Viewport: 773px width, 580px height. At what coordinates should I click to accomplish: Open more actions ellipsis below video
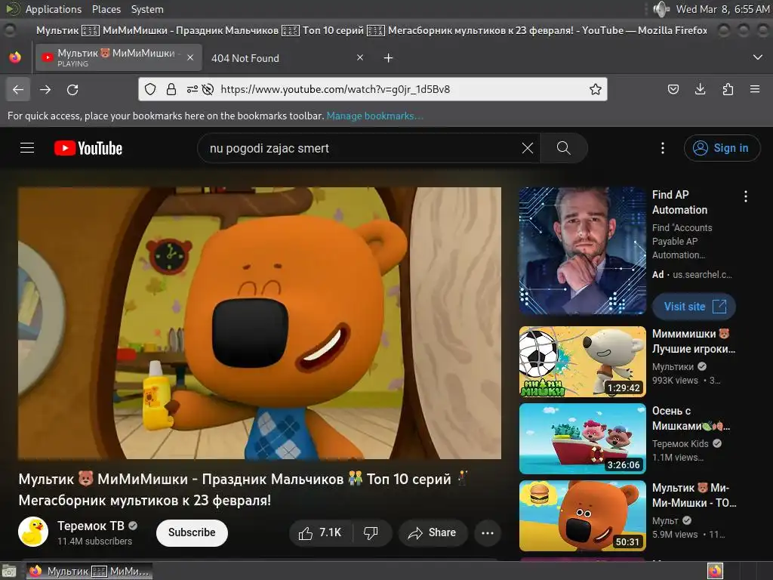[x=488, y=532]
